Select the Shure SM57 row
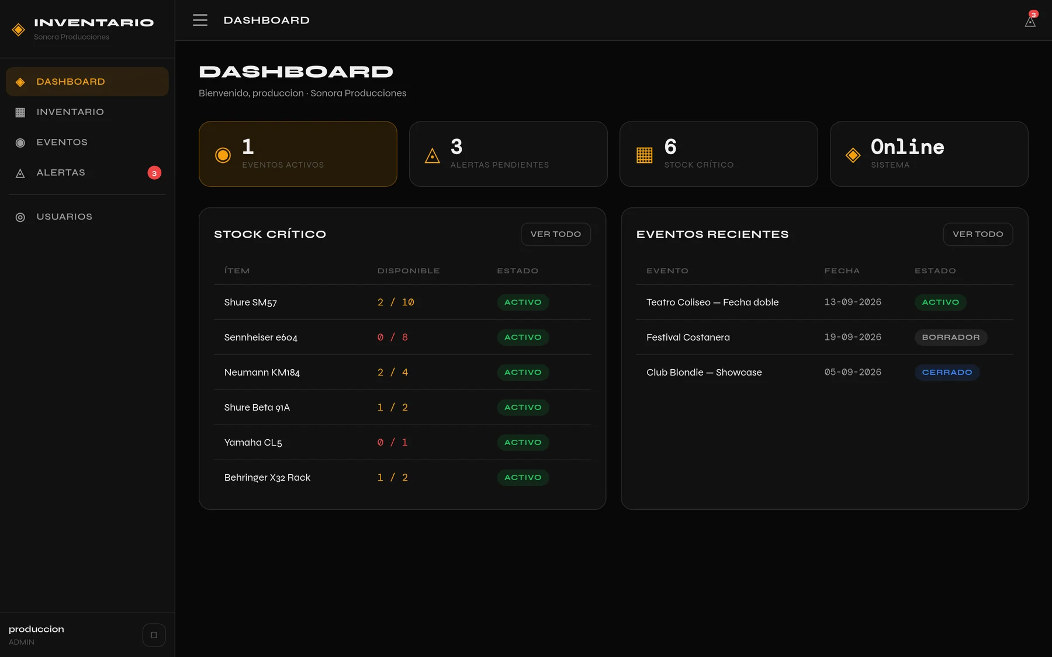The image size is (1052, 657). pyautogui.click(x=402, y=303)
